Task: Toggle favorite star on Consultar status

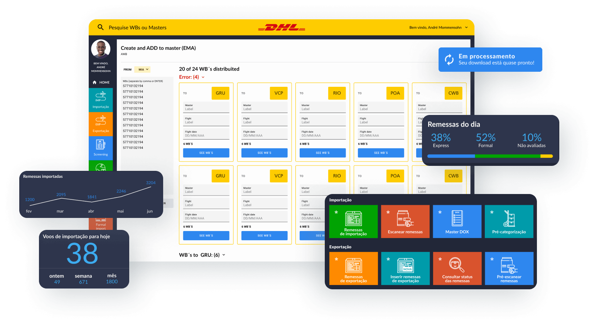Action: point(440,259)
